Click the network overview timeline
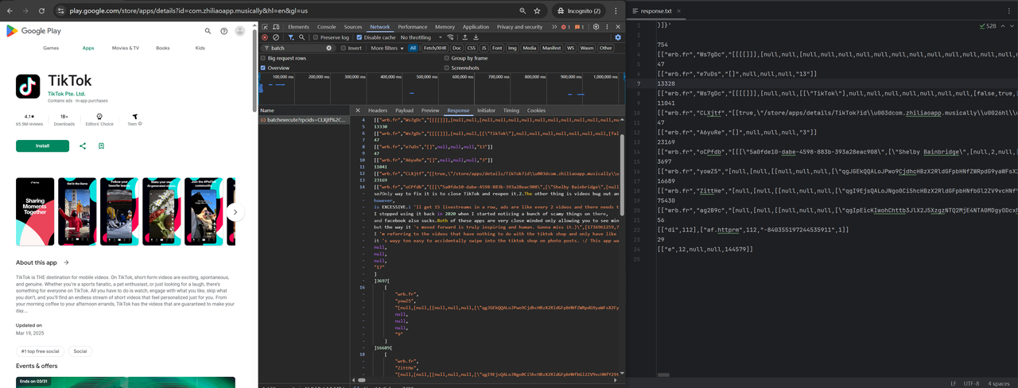The image size is (1018, 388). tap(441, 89)
